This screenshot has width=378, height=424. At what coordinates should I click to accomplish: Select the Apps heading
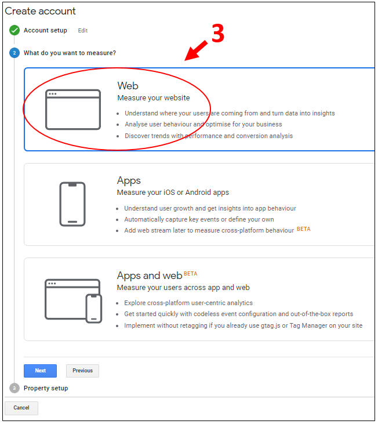(x=129, y=180)
